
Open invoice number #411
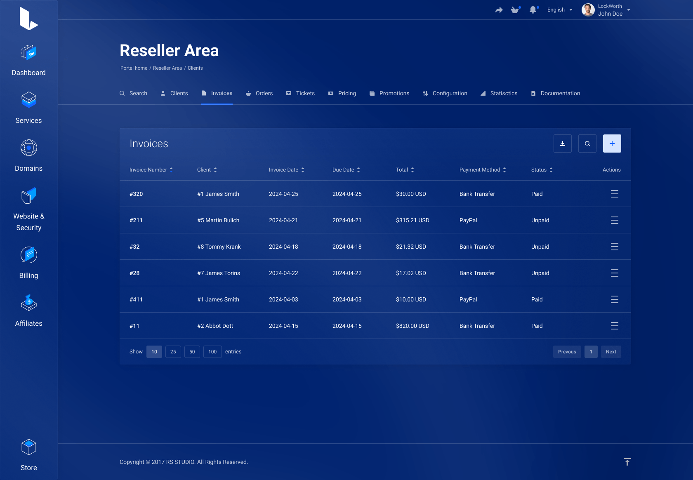[x=136, y=299]
